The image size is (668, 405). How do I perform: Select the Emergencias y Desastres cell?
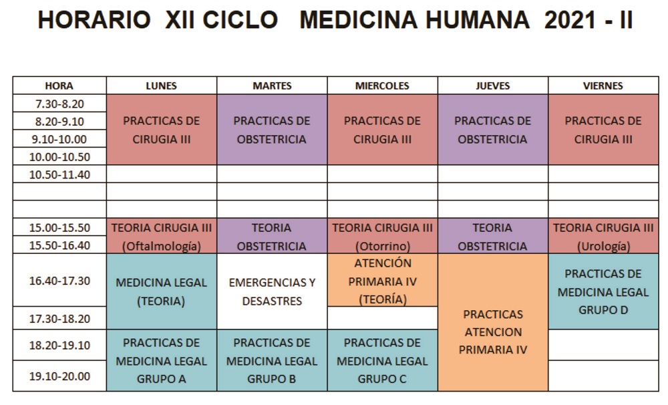coord(272,291)
